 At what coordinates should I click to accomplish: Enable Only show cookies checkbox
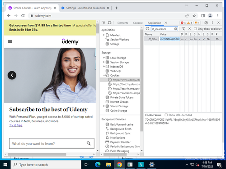click(195, 28)
